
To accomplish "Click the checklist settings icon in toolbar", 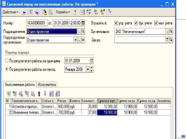I will [x=89, y=12].
